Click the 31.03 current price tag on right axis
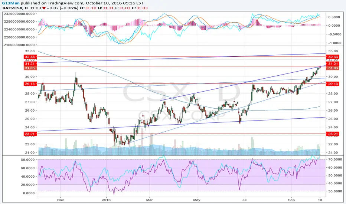Image resolution: width=346 pixels, height=204 pixels. [x=333, y=68]
